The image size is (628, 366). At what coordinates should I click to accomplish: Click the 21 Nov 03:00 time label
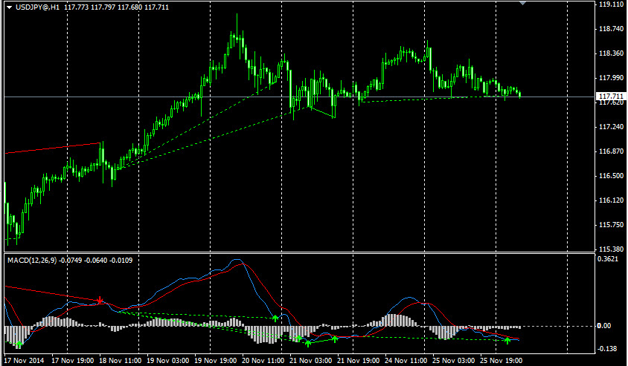click(x=311, y=360)
